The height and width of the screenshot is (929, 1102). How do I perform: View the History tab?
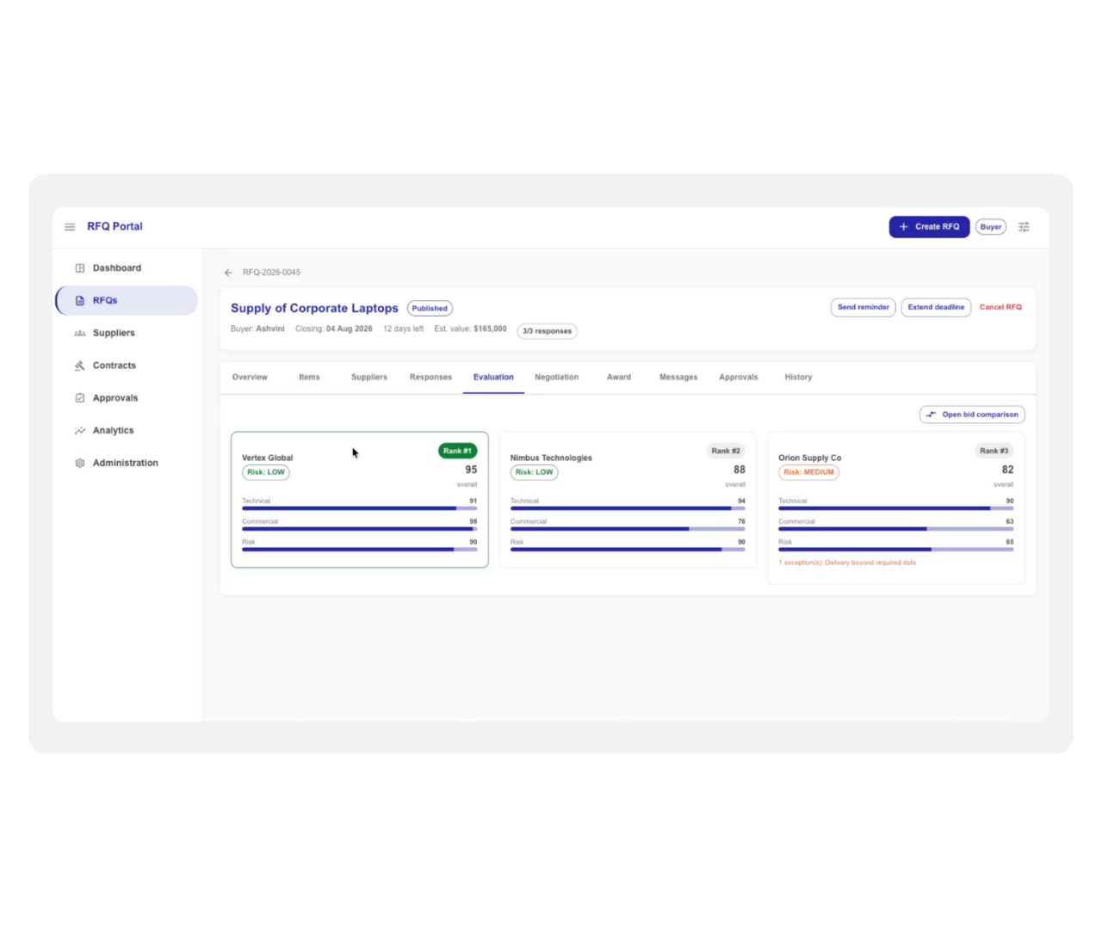click(798, 378)
